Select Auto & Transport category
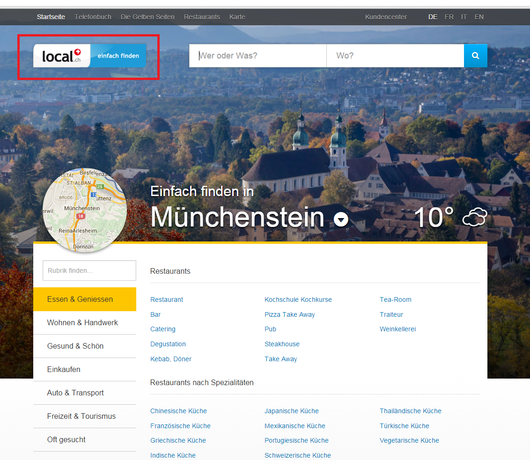This screenshot has height=460, width=530. pyautogui.click(x=84, y=393)
